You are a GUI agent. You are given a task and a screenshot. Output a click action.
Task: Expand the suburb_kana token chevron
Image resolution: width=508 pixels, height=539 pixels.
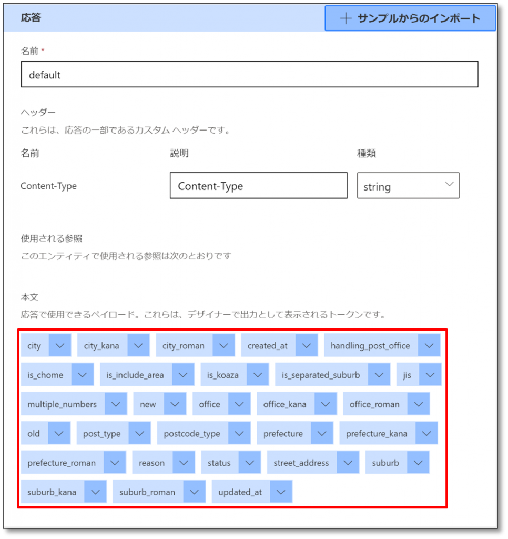tap(96, 492)
